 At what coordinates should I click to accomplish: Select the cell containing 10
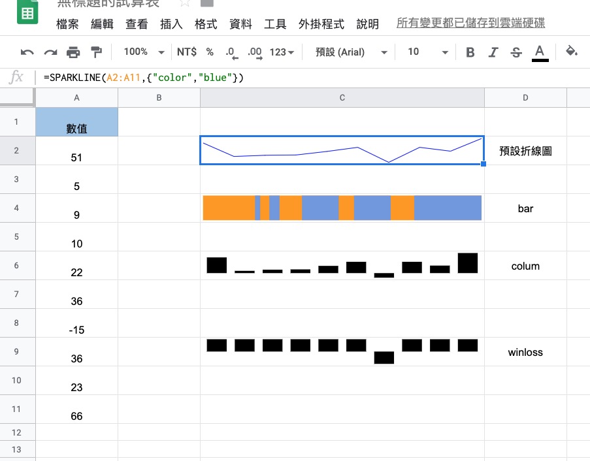coord(76,237)
